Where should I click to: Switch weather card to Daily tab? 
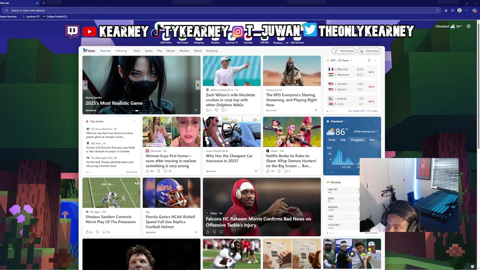point(343,140)
